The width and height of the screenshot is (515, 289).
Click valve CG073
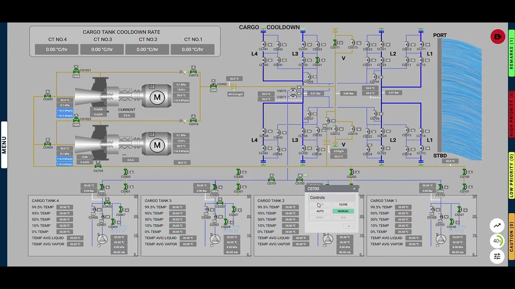click(x=353, y=43)
